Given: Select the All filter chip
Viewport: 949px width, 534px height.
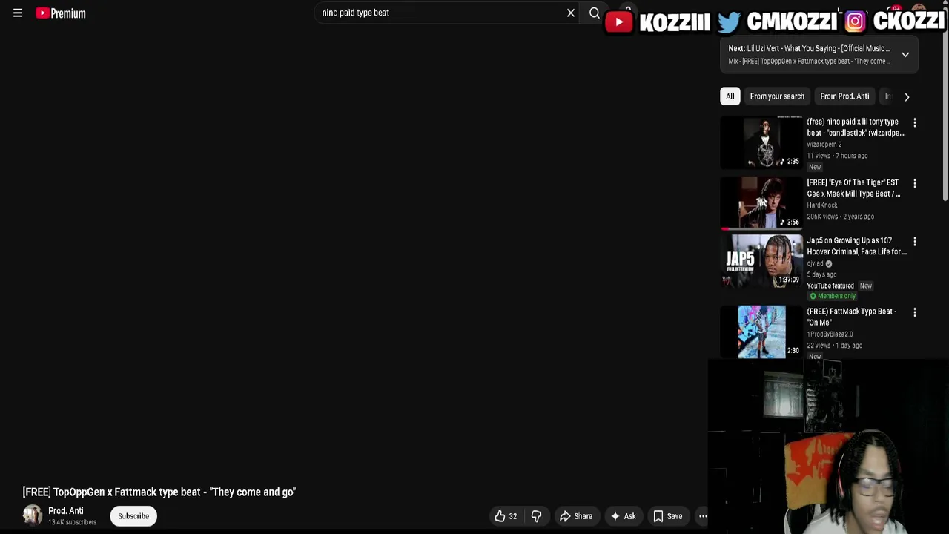Looking at the screenshot, I should [730, 96].
